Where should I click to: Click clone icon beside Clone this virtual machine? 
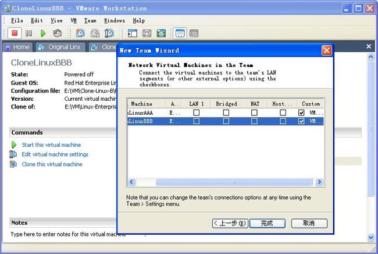13,164
